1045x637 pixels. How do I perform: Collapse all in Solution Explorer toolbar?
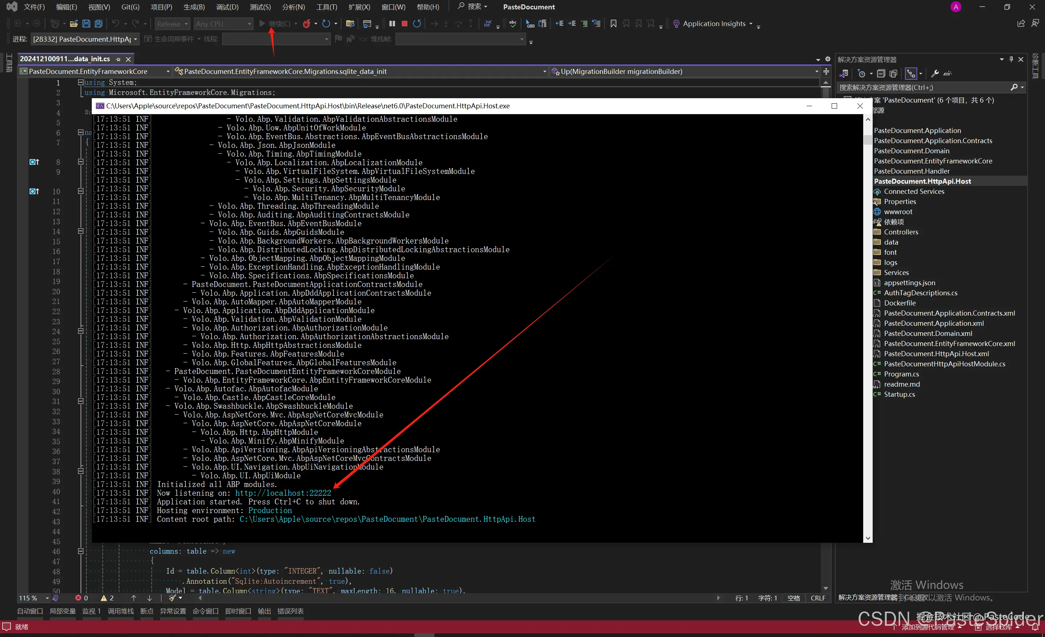[x=881, y=74]
